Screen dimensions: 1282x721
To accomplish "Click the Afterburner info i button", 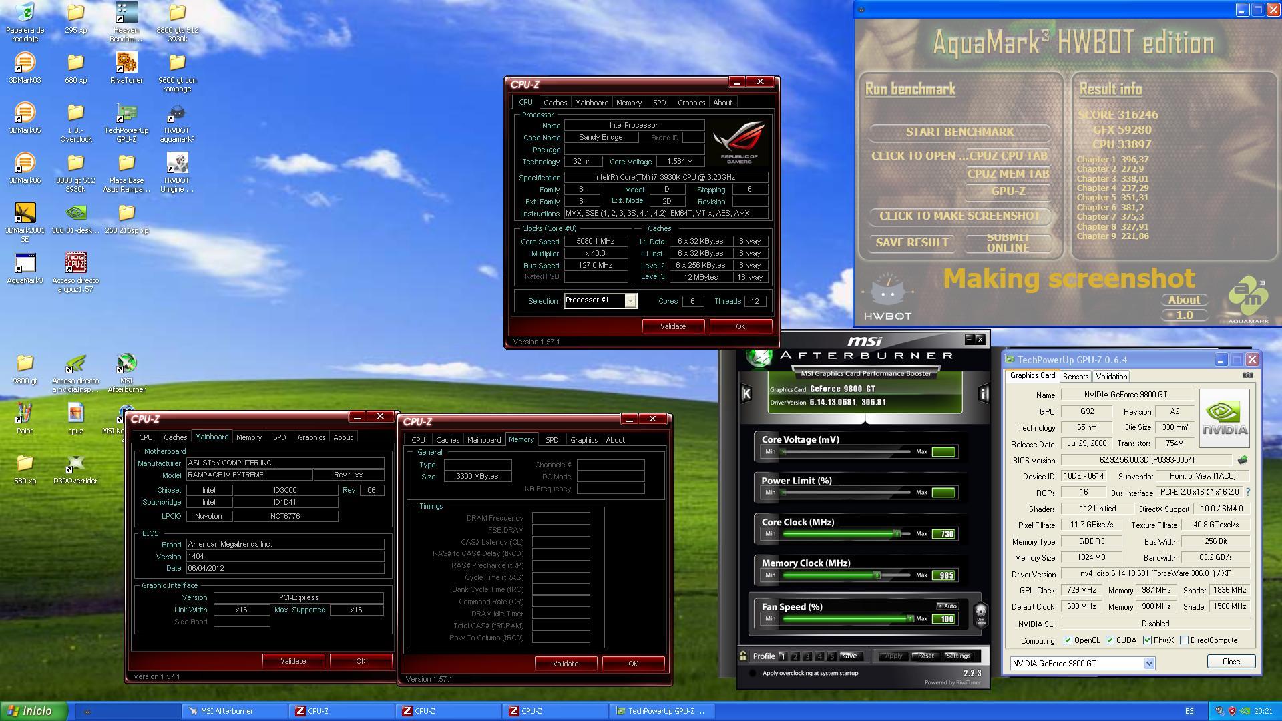I will point(983,393).
